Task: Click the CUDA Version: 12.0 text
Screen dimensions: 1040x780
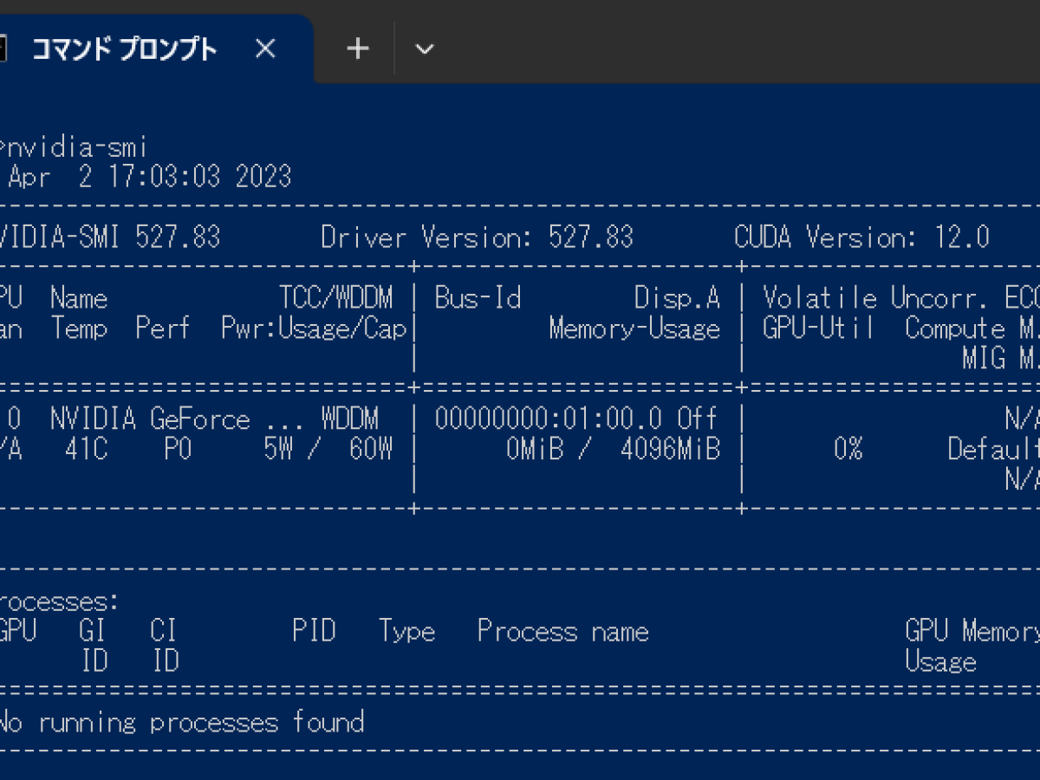Action: tap(861, 237)
